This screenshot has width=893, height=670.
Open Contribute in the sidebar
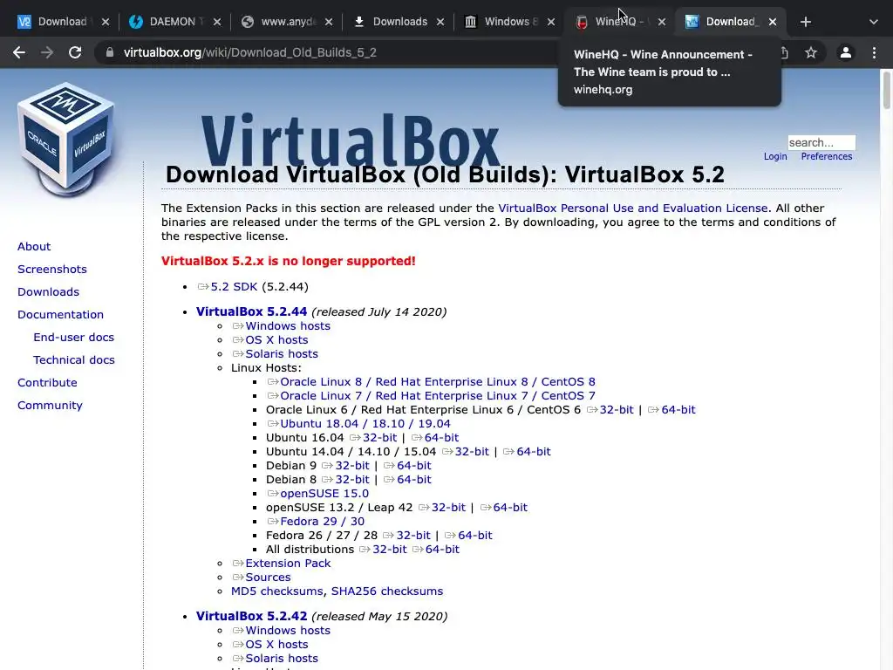coord(47,383)
